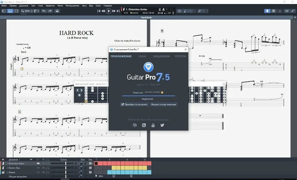Open equalizer for Distortion Guitar track
Screen dimensions: 297x180
(x=90, y=163)
